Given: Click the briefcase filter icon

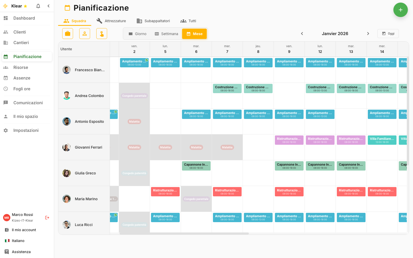Looking at the screenshot, I should click(x=68, y=34).
